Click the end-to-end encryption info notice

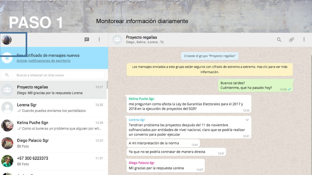click(210, 70)
